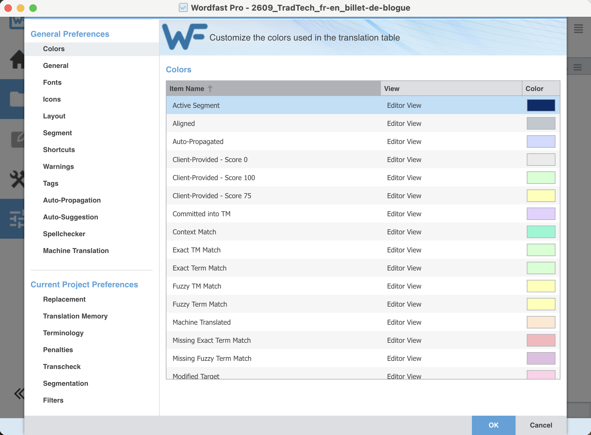The height and width of the screenshot is (435, 591).
Task: Open the folder icon in background sidebar
Action: 17,99
